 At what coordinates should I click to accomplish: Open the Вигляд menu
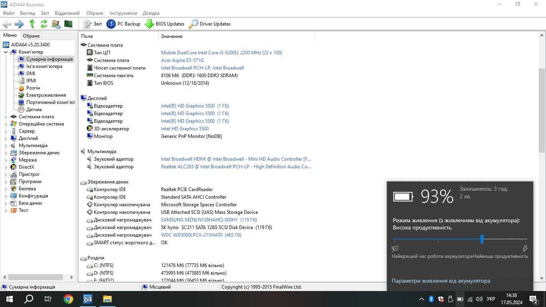pos(28,13)
